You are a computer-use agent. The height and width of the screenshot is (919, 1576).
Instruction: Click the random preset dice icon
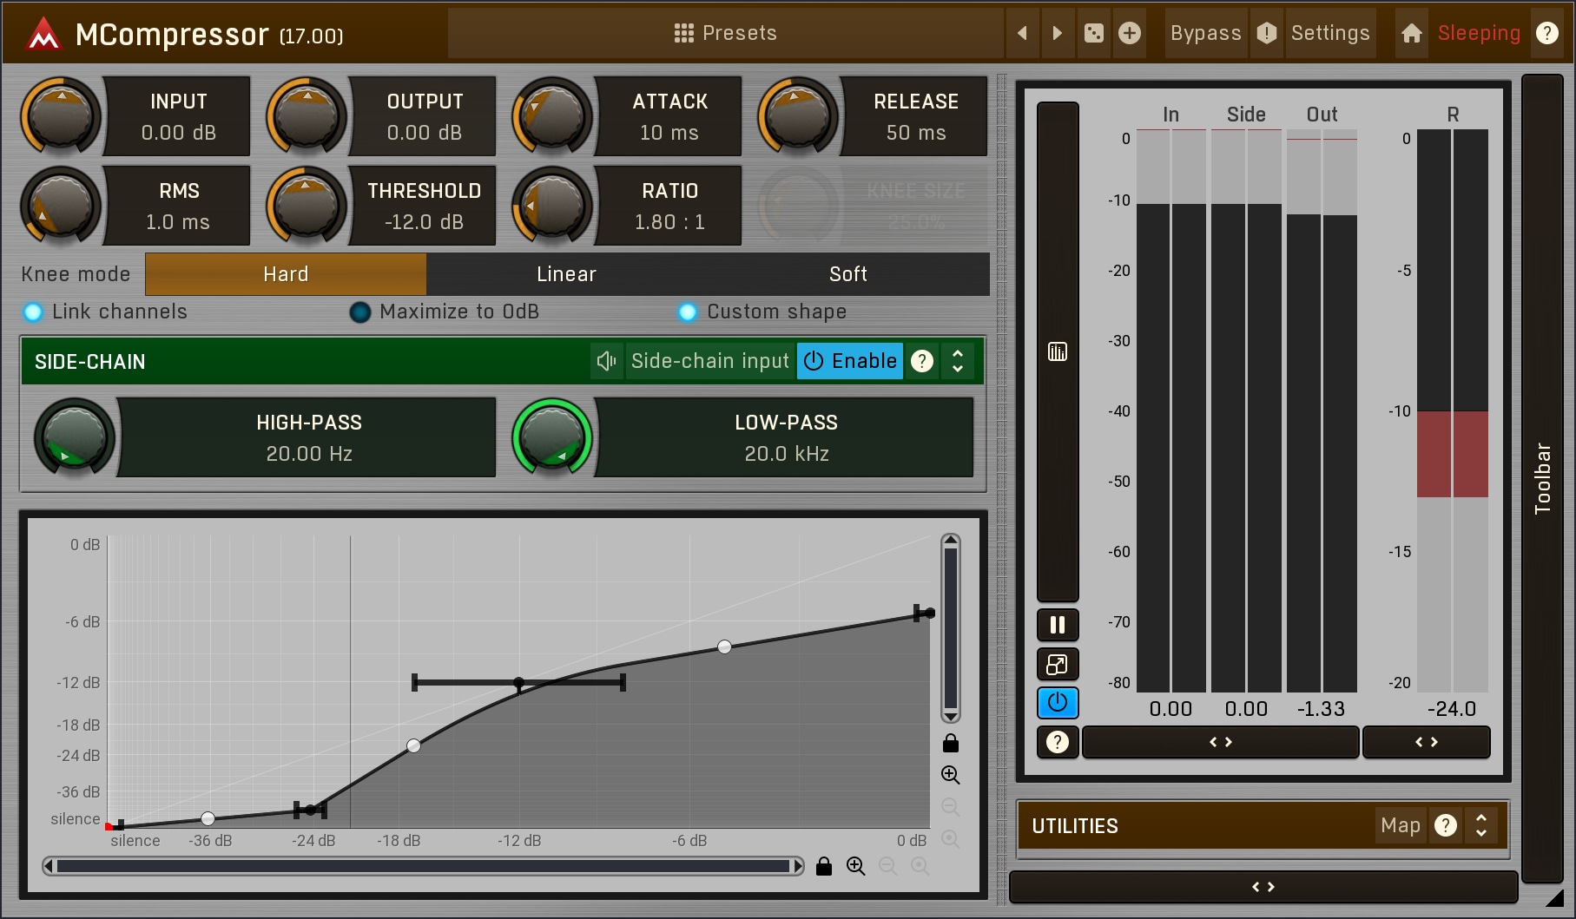pos(1094,33)
